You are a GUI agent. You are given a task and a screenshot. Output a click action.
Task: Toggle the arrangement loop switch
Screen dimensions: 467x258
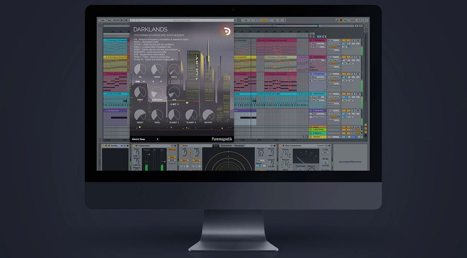(x=263, y=20)
